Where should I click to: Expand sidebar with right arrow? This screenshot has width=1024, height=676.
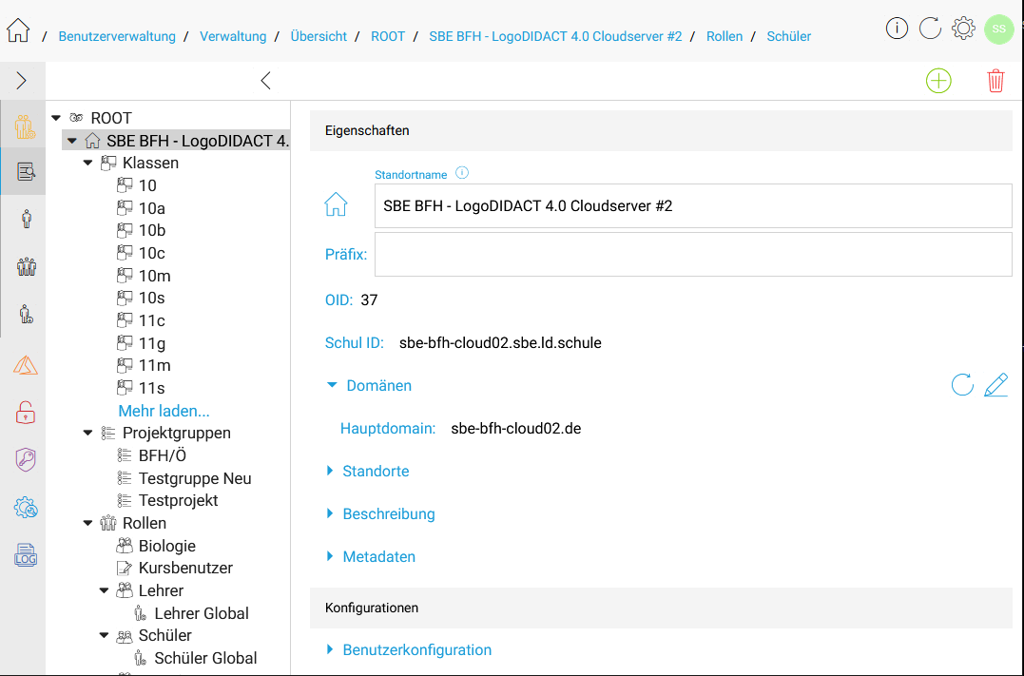click(x=22, y=80)
